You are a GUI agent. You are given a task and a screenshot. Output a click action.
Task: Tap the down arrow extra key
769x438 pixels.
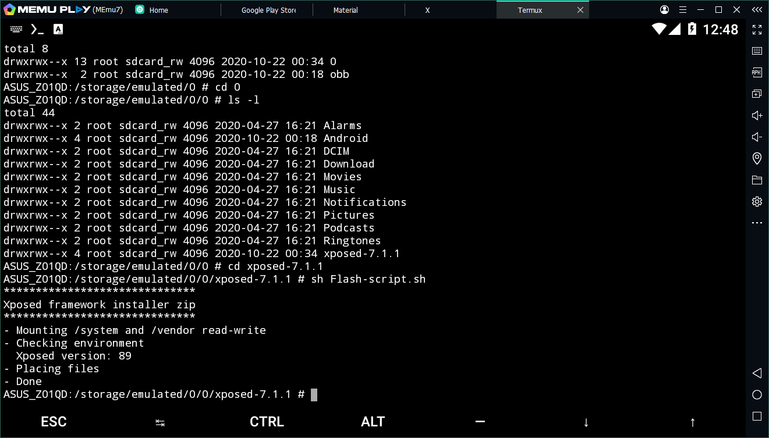point(586,422)
